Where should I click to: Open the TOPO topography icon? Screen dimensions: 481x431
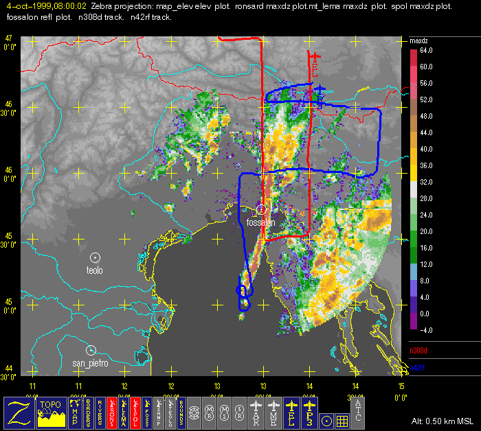tap(51, 412)
